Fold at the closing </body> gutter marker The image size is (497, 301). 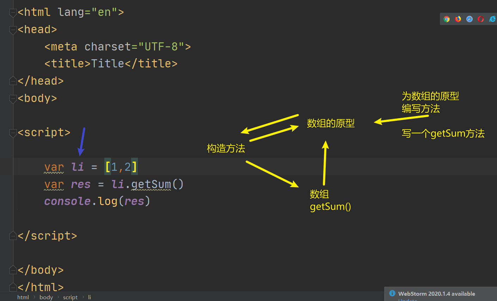[13, 270]
